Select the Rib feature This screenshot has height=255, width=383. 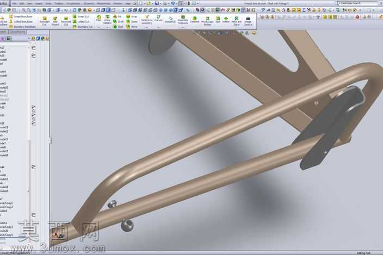(x=118, y=16)
